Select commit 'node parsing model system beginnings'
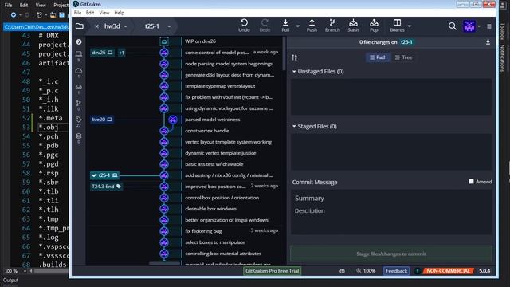 [229, 64]
